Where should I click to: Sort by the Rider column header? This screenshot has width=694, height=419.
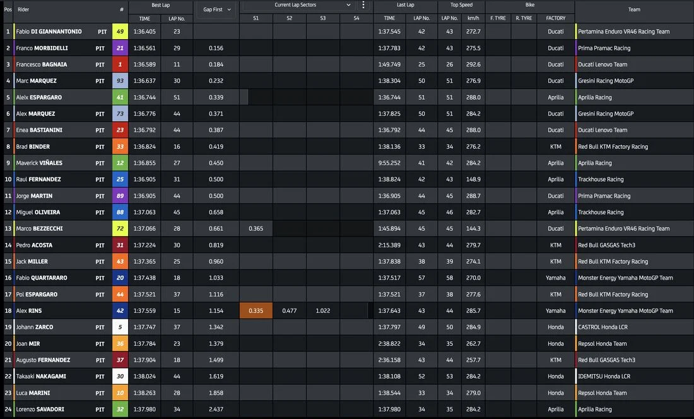point(23,9)
